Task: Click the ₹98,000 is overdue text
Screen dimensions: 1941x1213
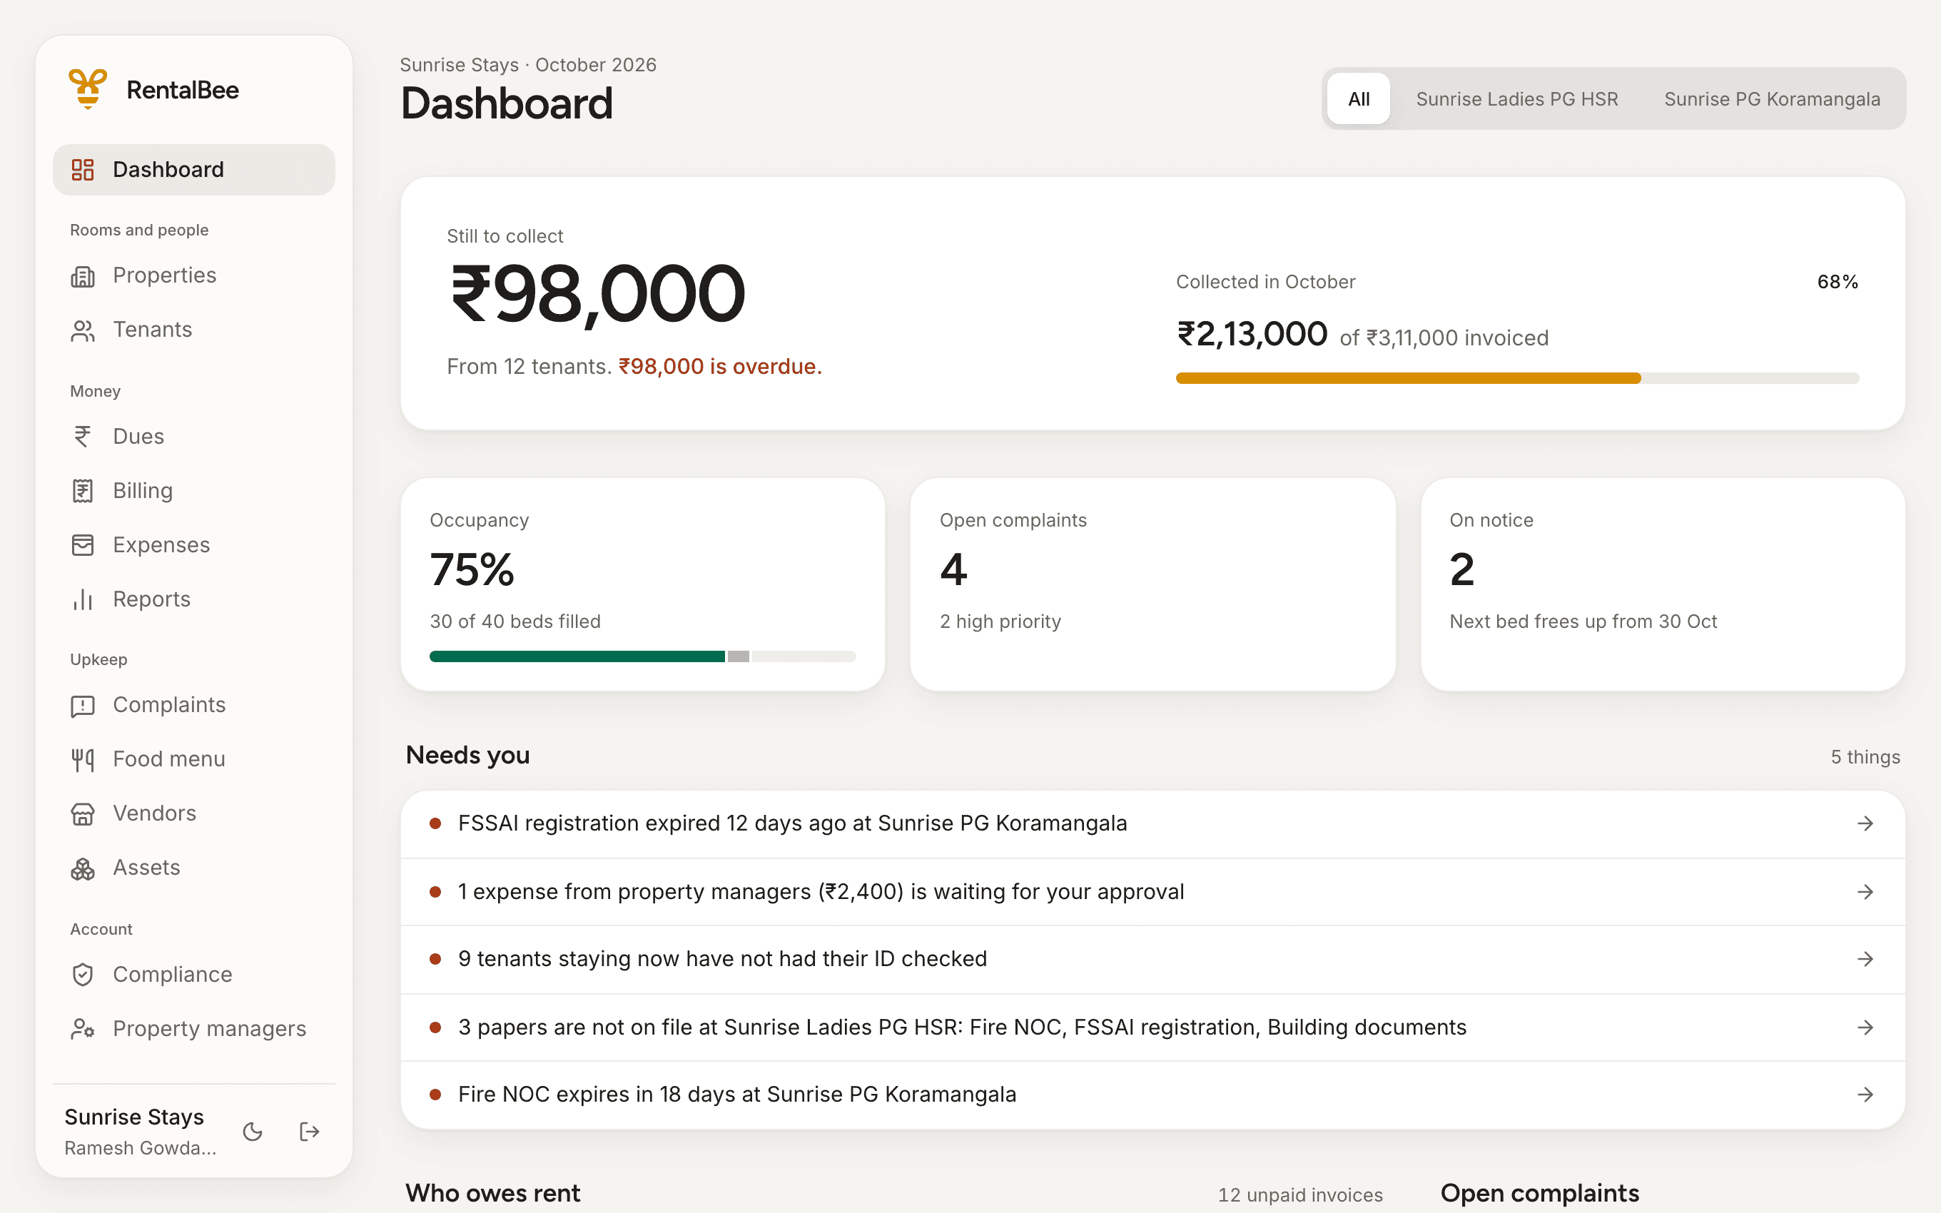Action: coord(719,367)
